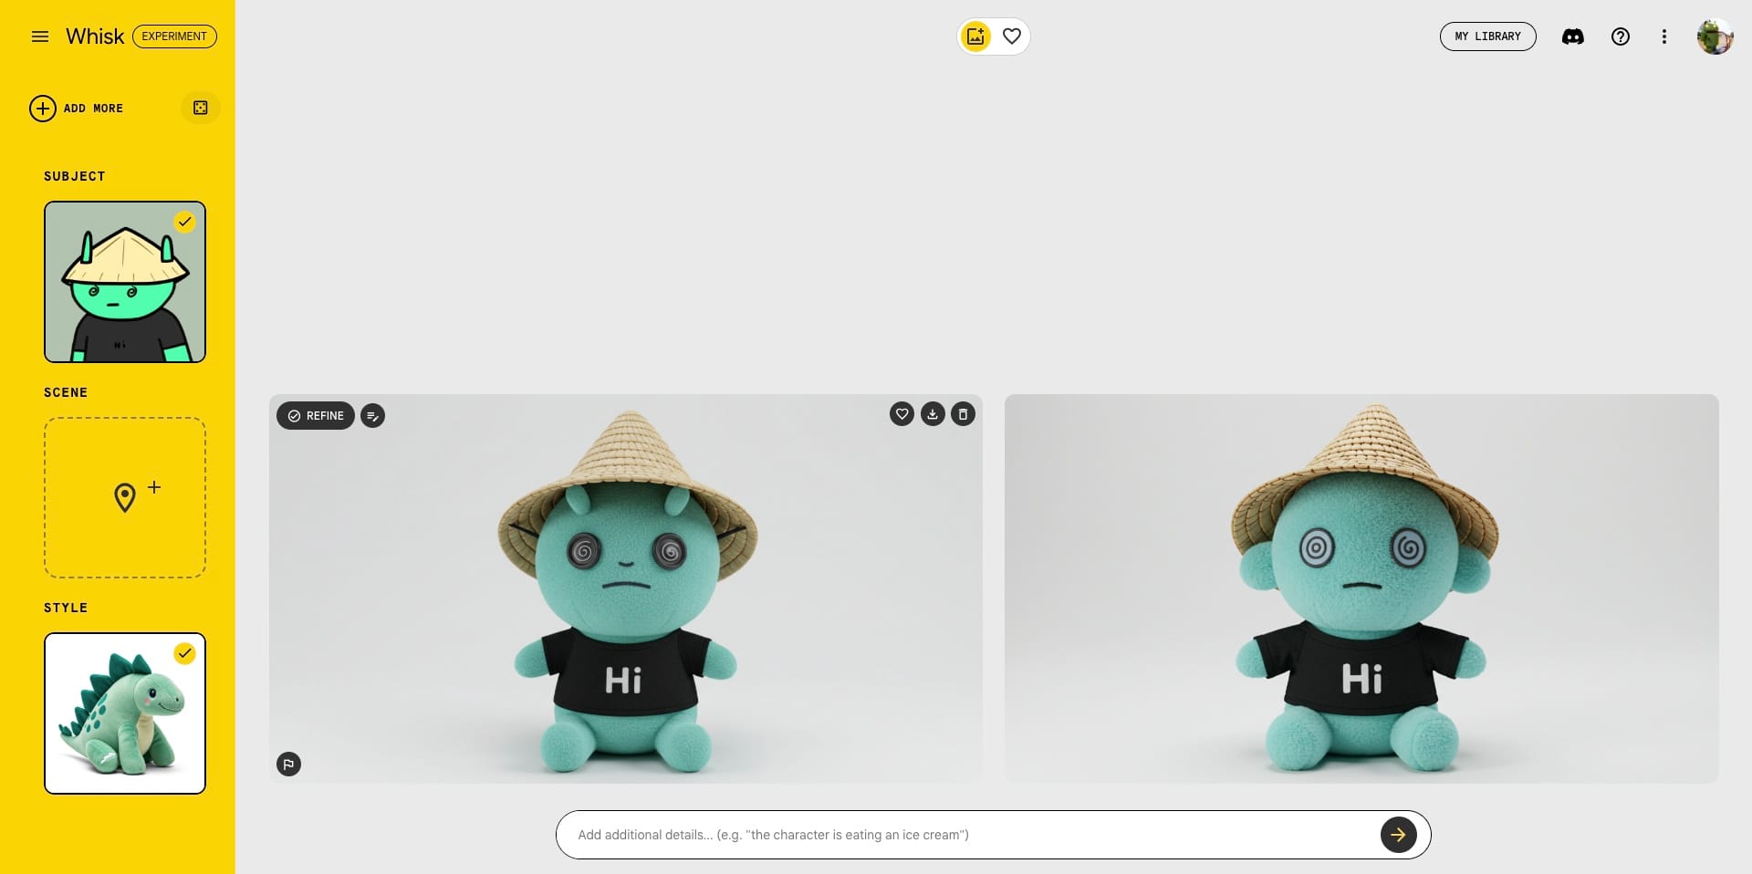Download the first generated image

click(933, 414)
